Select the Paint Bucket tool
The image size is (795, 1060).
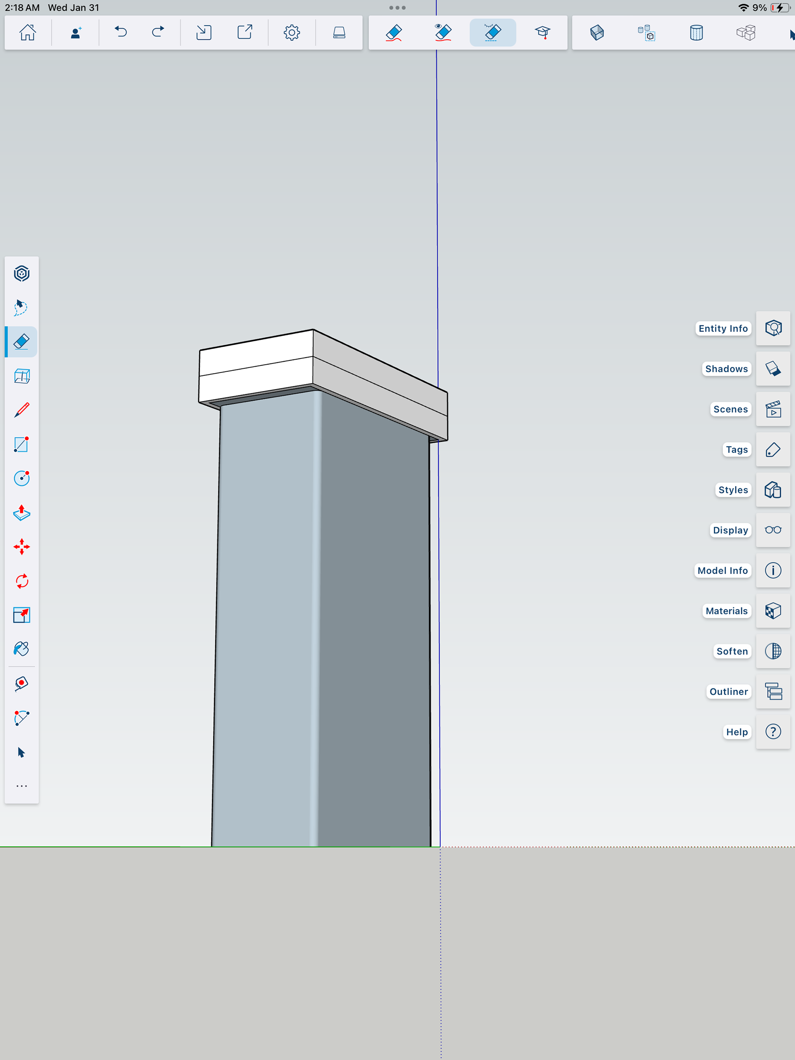pos(22,649)
